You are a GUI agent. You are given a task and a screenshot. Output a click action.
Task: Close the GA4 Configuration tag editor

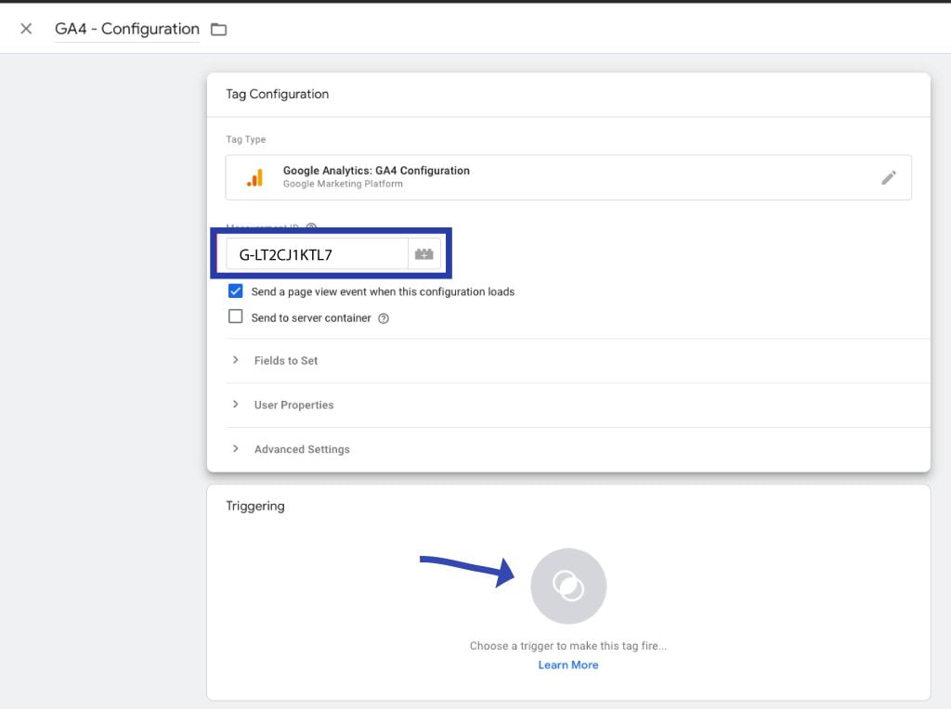click(26, 29)
